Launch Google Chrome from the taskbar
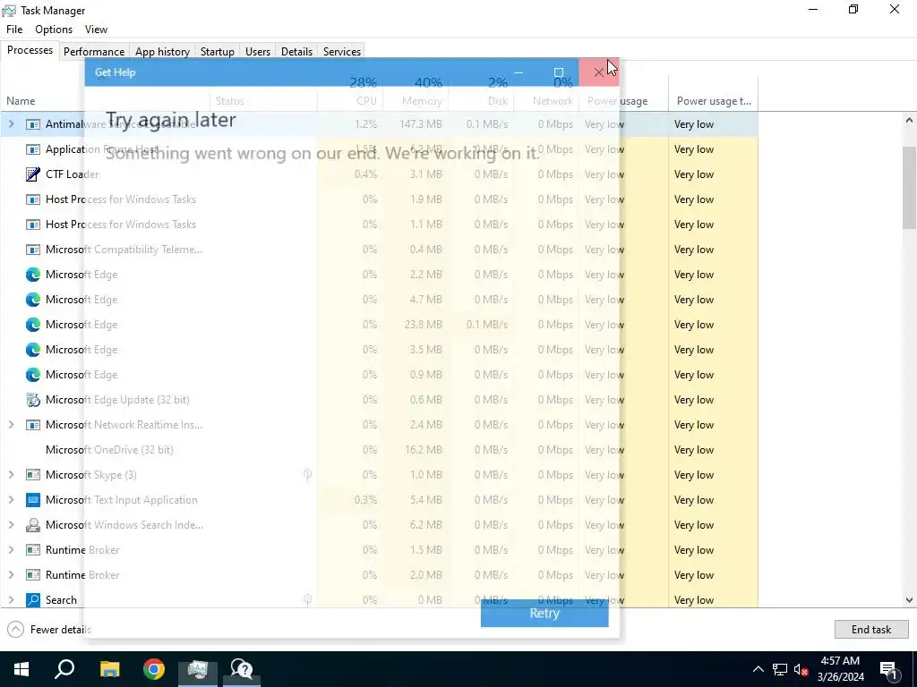Screen dimensions: 917x687 click(154, 669)
